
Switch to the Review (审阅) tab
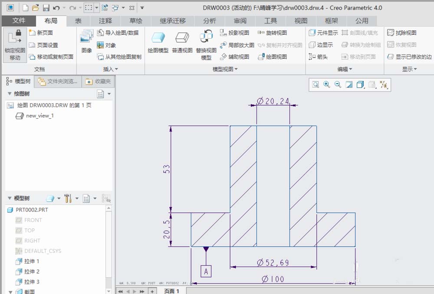click(240, 21)
